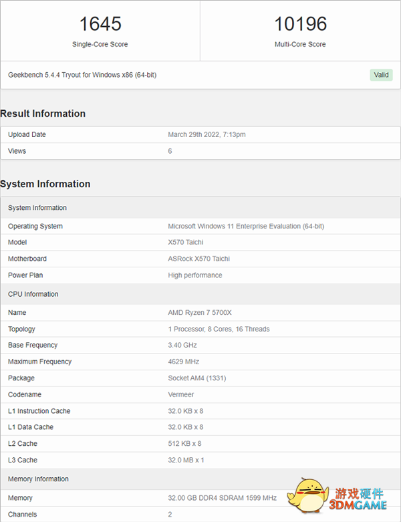This screenshot has width=401, height=522.
Task: Select the L1 Data Cache value 32.0 KB x 8
Action: coord(185,427)
